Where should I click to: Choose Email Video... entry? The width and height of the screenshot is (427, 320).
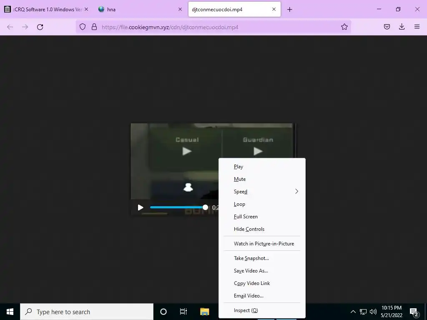pyautogui.click(x=262, y=296)
